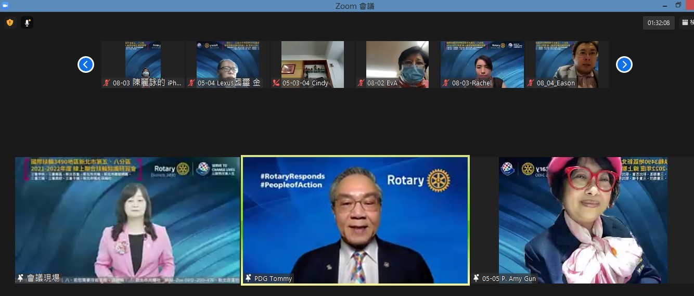This screenshot has height=296, width=694.
Task: Click the PDG Tommy name label
Action: [273, 278]
